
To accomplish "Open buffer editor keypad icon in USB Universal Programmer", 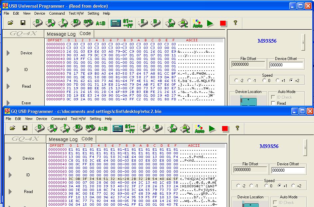I will coord(116,23).
